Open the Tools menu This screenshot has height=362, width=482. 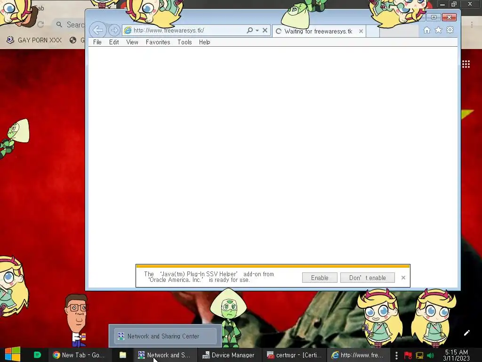tap(185, 42)
